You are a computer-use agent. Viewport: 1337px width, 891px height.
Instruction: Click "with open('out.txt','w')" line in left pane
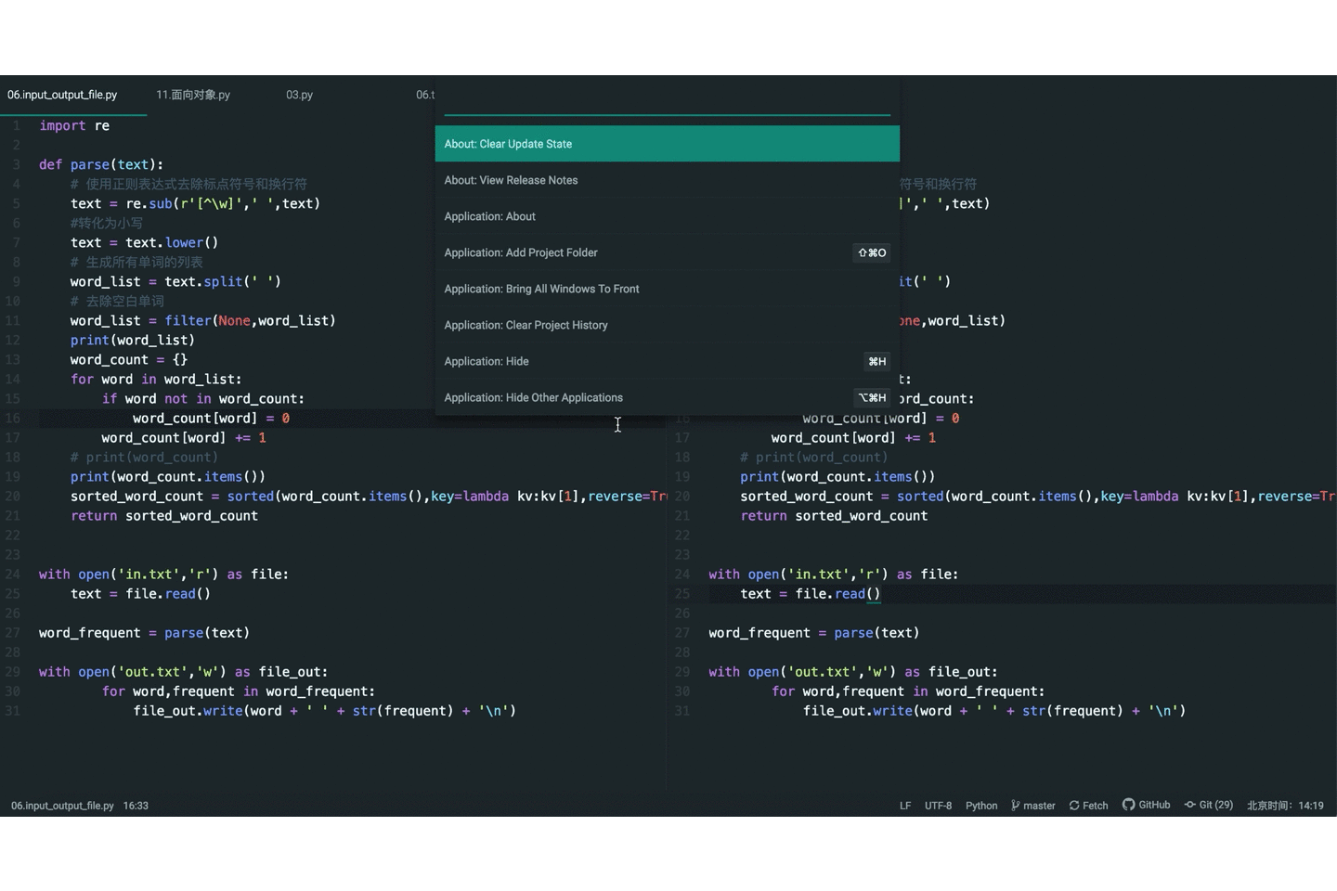point(184,671)
